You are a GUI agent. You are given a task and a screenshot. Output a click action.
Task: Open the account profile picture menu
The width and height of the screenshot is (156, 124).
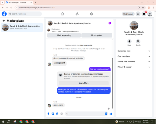click(x=150, y=14)
